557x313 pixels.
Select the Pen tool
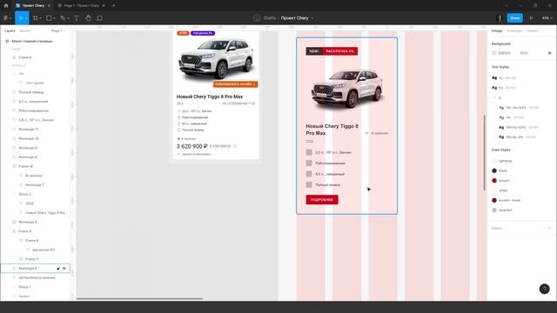coord(63,18)
